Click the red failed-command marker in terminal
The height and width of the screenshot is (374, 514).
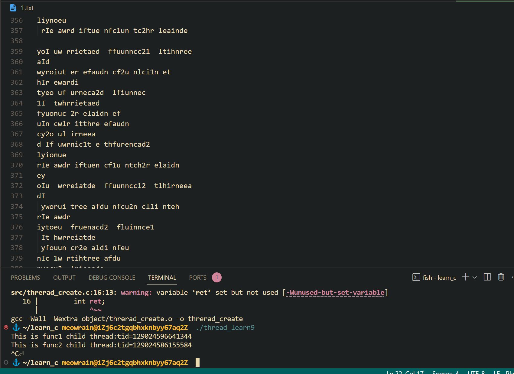coord(6,327)
